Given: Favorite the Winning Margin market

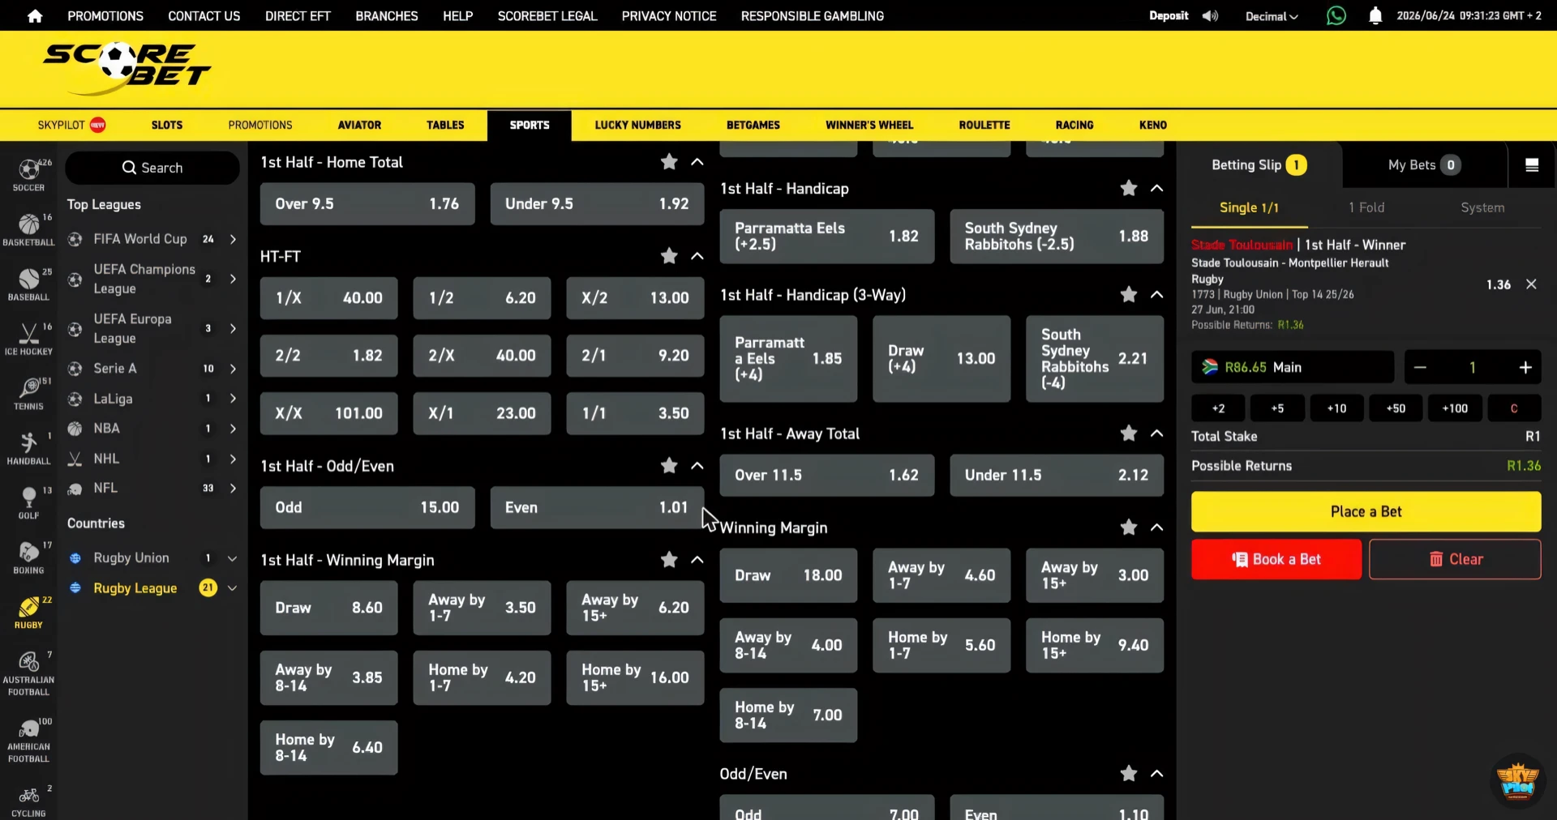Looking at the screenshot, I should (x=1129, y=527).
